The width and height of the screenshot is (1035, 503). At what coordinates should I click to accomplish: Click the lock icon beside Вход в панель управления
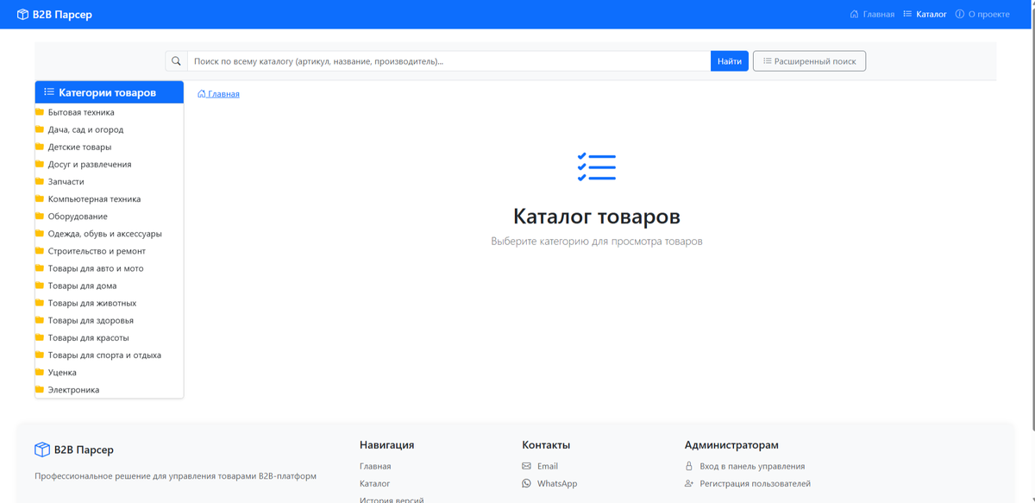(x=688, y=466)
